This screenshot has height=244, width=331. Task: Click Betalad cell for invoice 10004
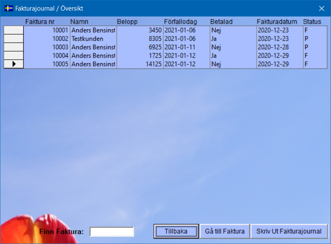click(x=233, y=55)
